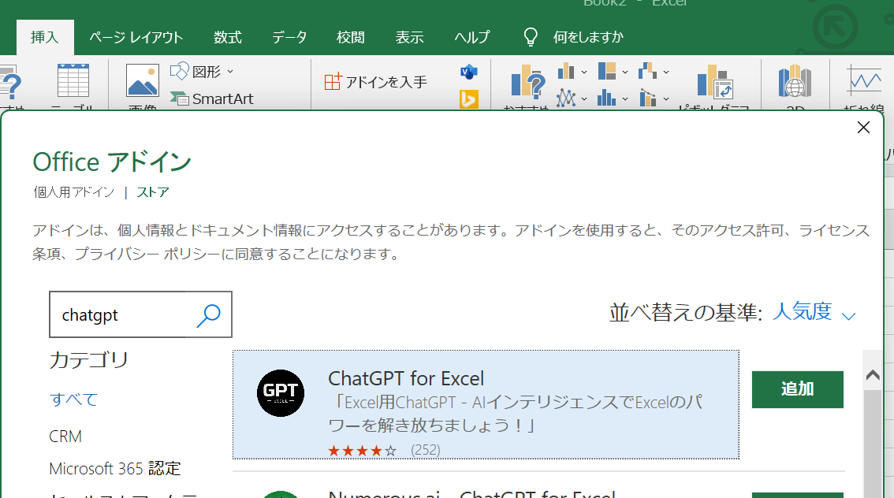Filter by CRM category
This screenshot has width=894, height=498.
click(x=65, y=437)
